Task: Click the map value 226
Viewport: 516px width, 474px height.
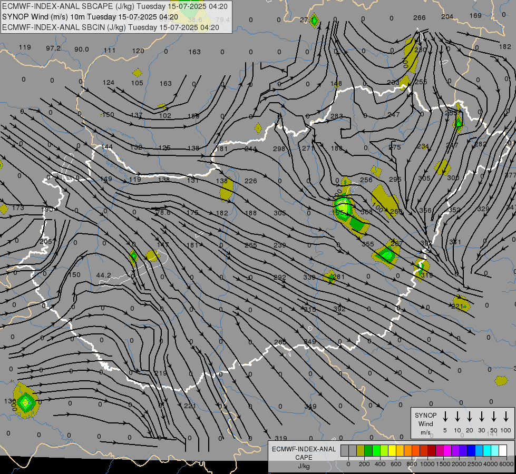Action: click(x=251, y=181)
